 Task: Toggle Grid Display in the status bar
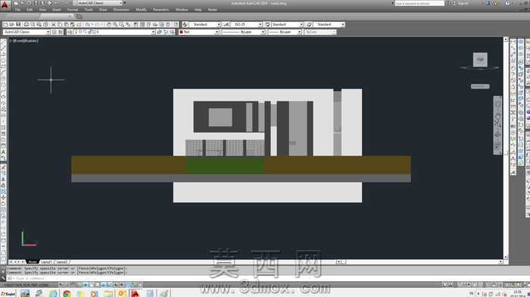tap(73, 285)
